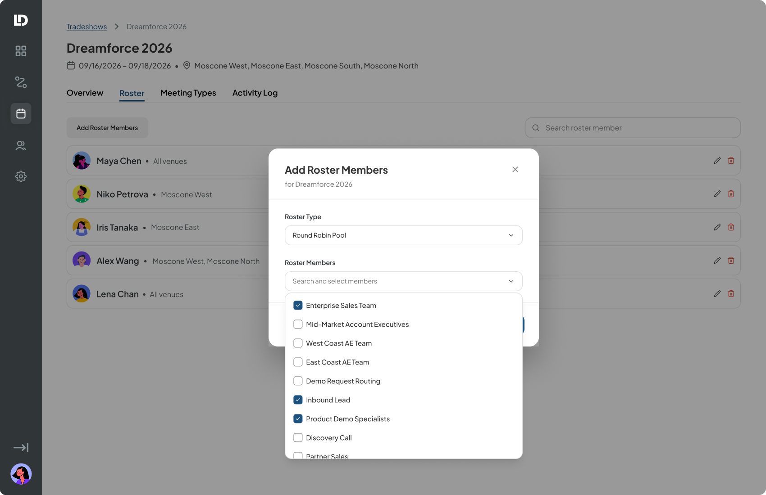The image size is (766, 495).
Task: Delete Iris Tanaka from the roster
Action: pyautogui.click(x=731, y=227)
